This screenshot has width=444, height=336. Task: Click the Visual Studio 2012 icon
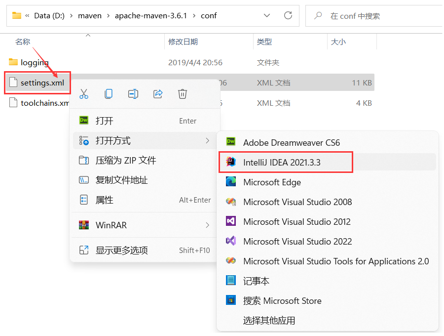tap(231, 221)
